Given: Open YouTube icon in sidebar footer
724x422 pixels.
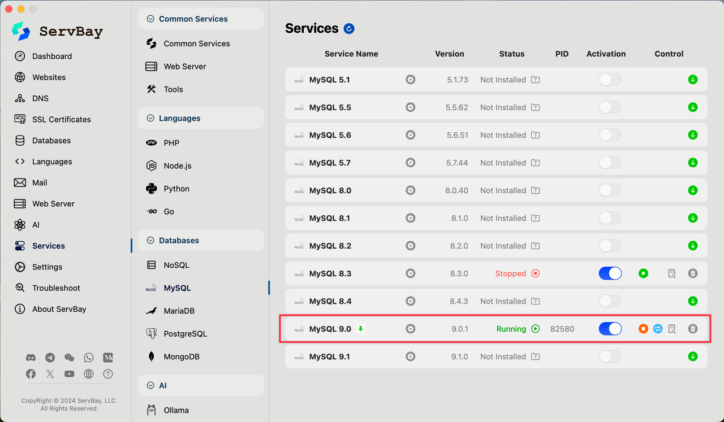Looking at the screenshot, I should [x=70, y=374].
